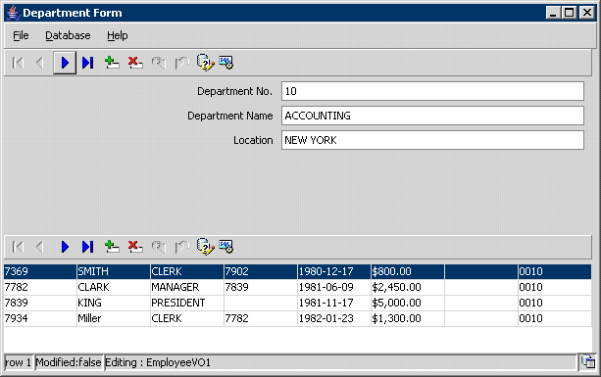Click salary $2,450.00 cell
Image resolution: width=601 pixels, height=377 pixels.
[408, 287]
